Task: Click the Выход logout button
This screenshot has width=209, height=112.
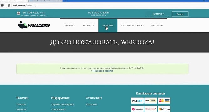Action: coord(180,14)
